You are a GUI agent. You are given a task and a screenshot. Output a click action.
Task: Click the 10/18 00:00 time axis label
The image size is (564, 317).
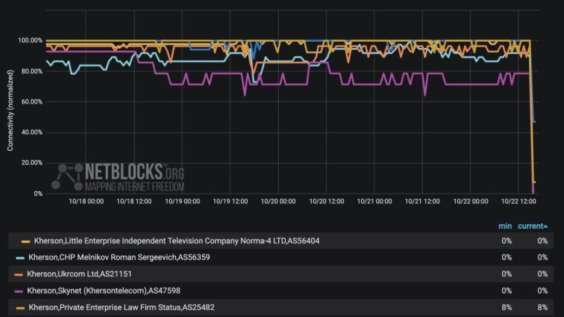(x=86, y=201)
